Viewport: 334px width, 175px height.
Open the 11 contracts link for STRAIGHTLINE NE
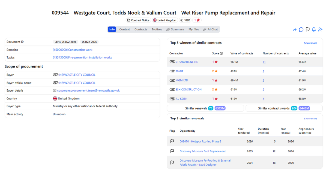264,62
